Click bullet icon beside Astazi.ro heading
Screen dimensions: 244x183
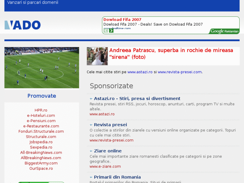pos(91,99)
